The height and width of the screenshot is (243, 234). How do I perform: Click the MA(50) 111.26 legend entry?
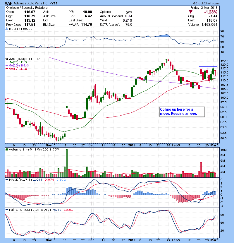tap(16, 69)
